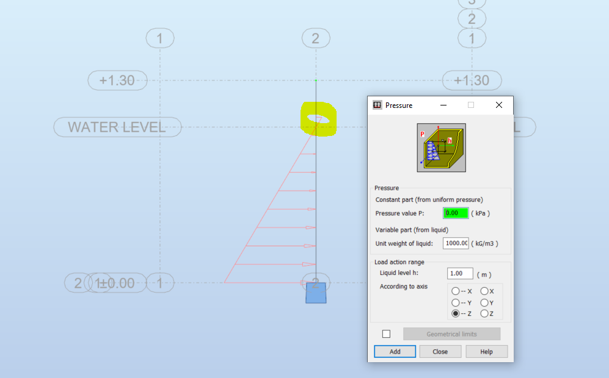Image resolution: width=609 pixels, height=378 pixels.
Task: Click the Liquid level h input box
Action: click(x=459, y=273)
